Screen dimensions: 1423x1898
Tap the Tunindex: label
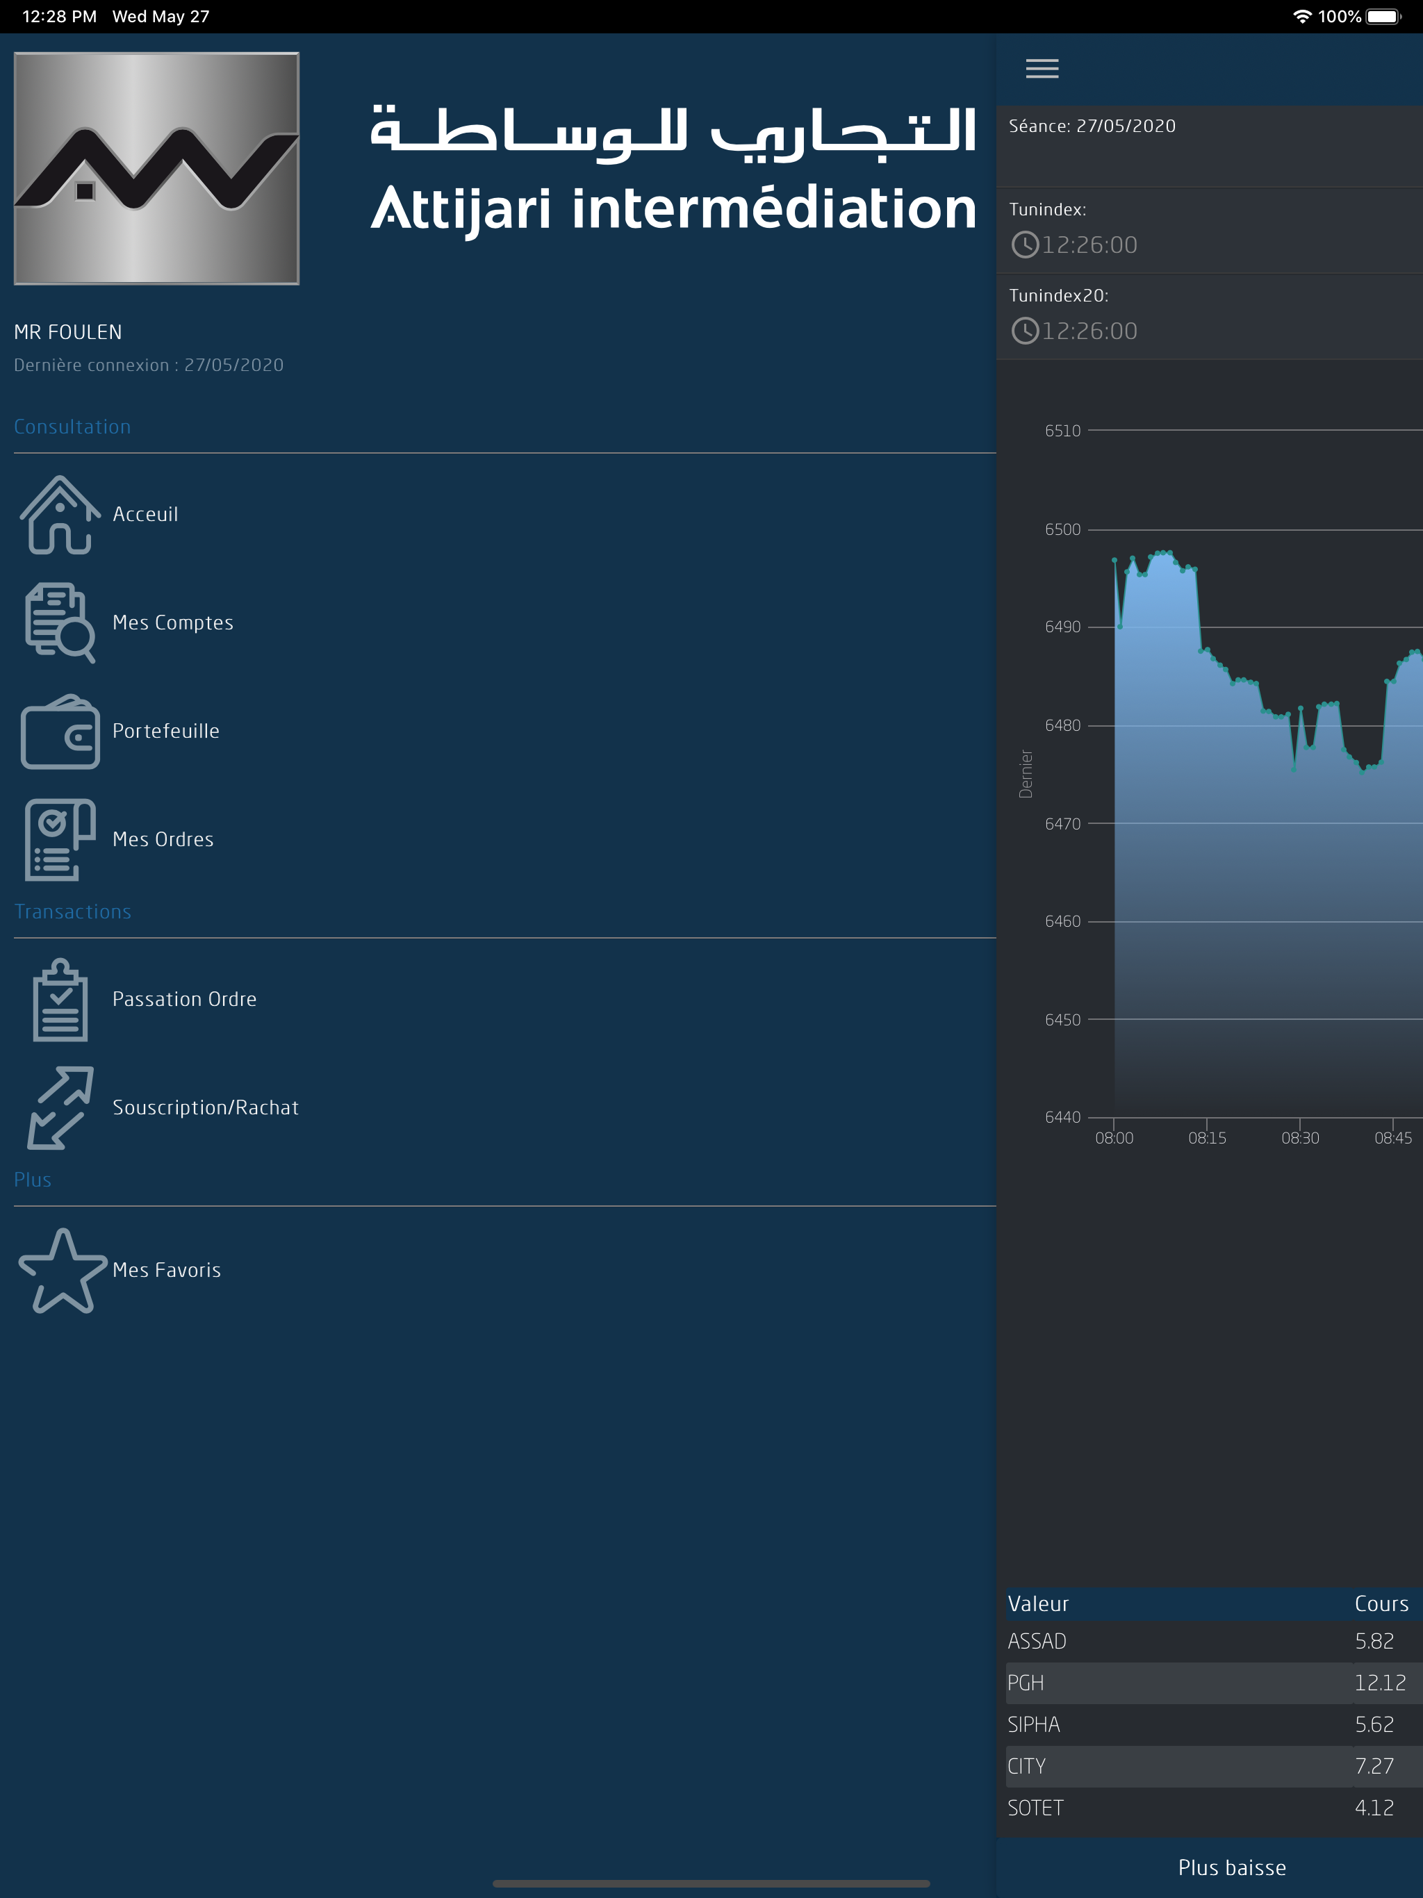click(1047, 209)
